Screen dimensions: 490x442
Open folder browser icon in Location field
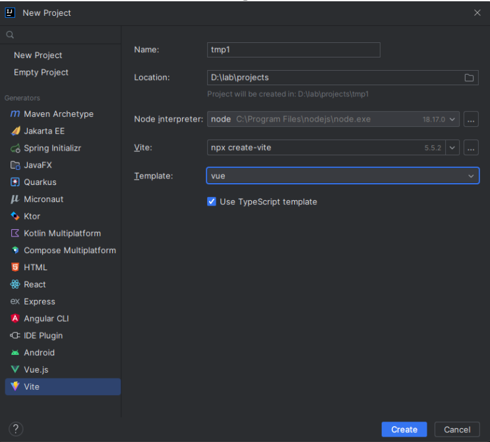pos(469,78)
